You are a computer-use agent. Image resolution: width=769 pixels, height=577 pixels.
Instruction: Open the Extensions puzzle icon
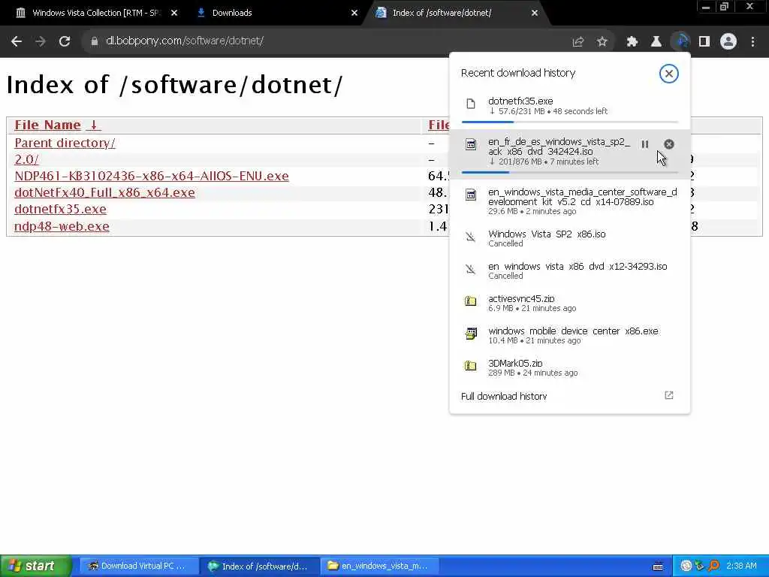pyautogui.click(x=632, y=42)
